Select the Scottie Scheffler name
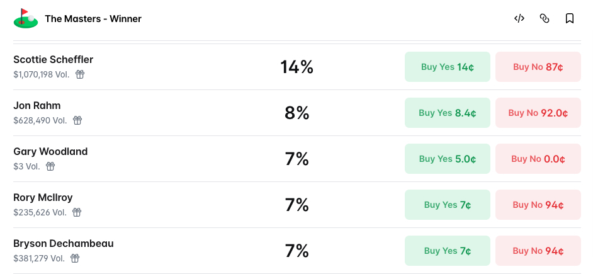The image size is (593, 274). tap(53, 59)
